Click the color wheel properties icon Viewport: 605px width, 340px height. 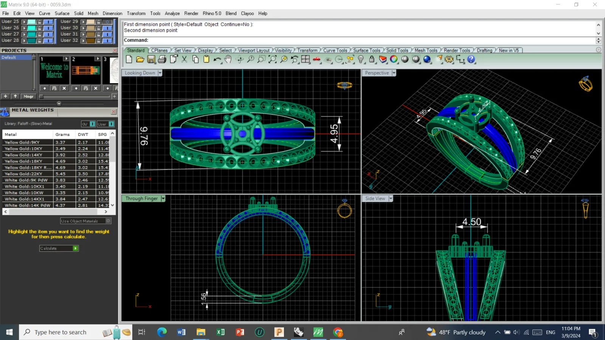[x=394, y=59]
